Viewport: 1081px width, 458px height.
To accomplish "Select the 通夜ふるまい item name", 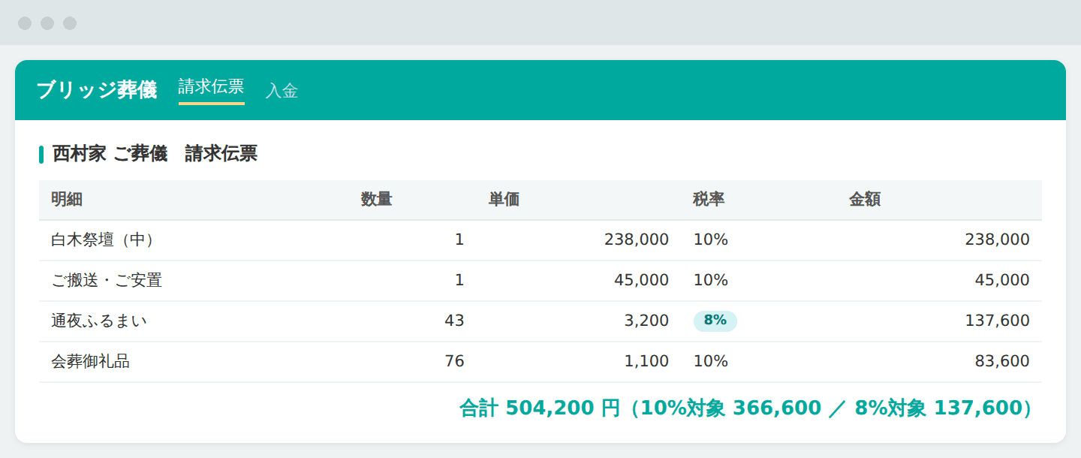I will click(99, 321).
